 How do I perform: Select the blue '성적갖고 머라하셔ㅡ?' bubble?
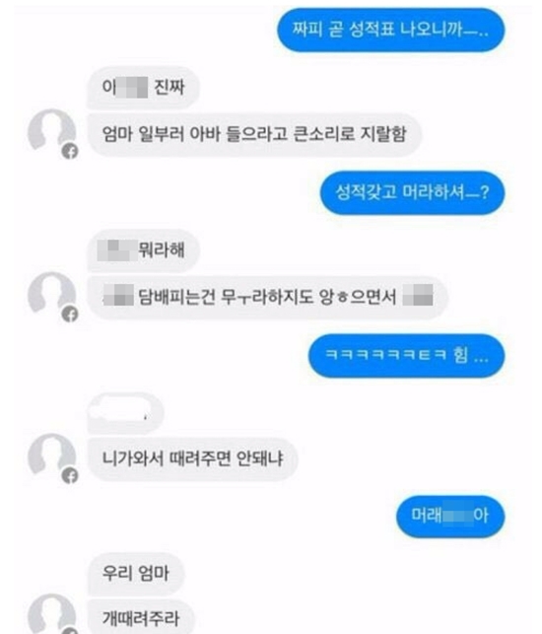412,193
